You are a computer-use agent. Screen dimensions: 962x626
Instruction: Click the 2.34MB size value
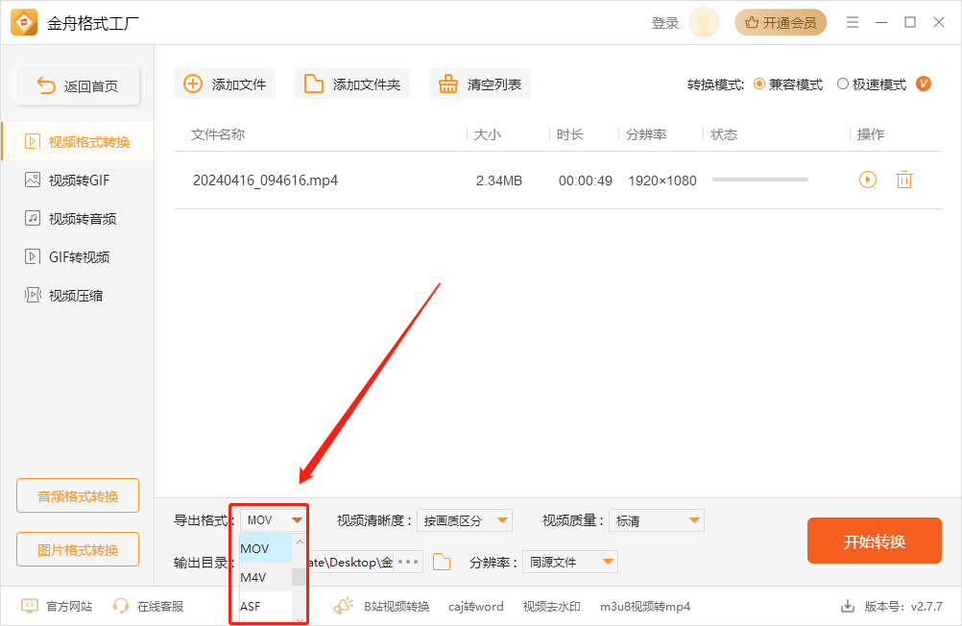pos(499,181)
